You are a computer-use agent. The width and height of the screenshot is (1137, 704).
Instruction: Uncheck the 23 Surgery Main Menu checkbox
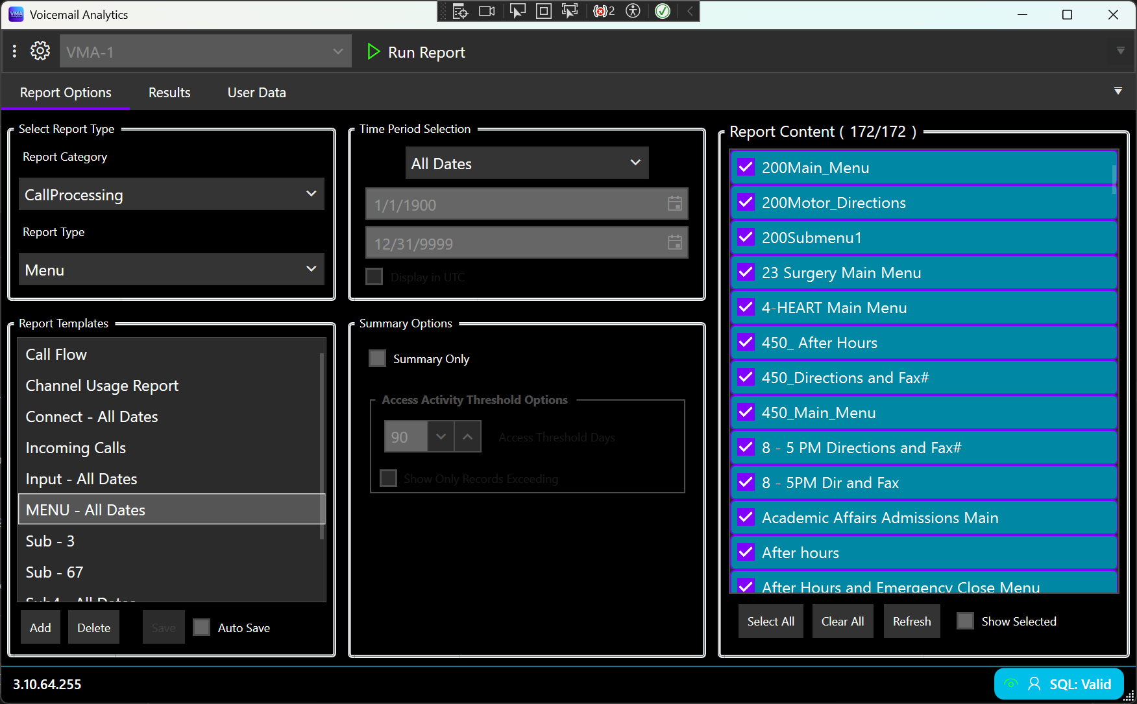[746, 272]
